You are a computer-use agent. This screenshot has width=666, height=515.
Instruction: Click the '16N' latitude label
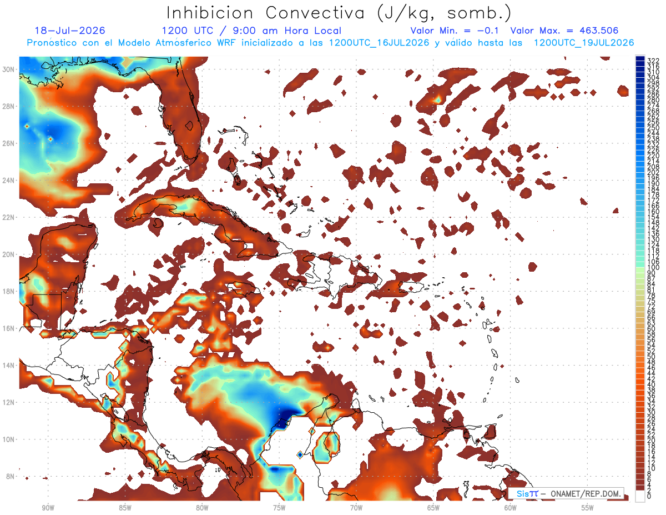[8, 328]
